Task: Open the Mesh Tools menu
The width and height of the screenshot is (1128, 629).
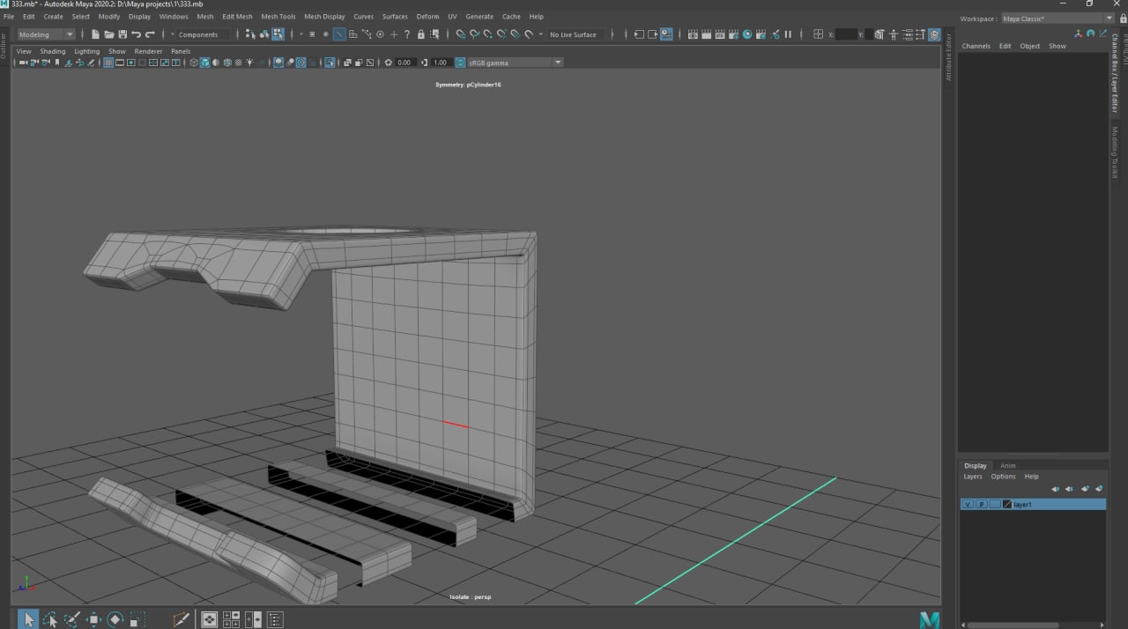Action: (x=278, y=17)
